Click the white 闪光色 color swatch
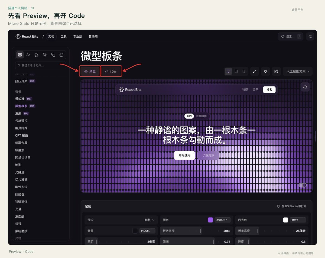The image size is (325, 258). (x=285, y=220)
